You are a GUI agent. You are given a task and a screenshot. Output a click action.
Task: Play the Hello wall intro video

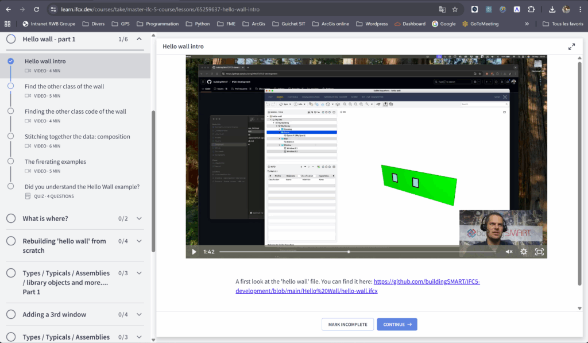tap(194, 252)
